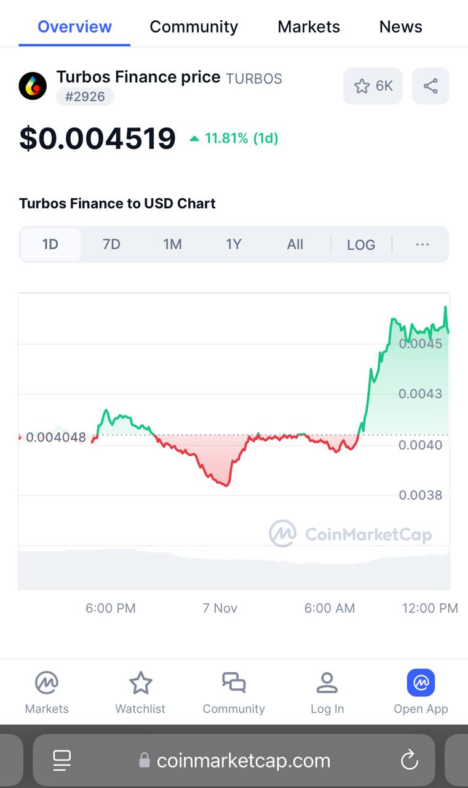
Task: Select the 1D chart range
Action: pyautogui.click(x=50, y=244)
